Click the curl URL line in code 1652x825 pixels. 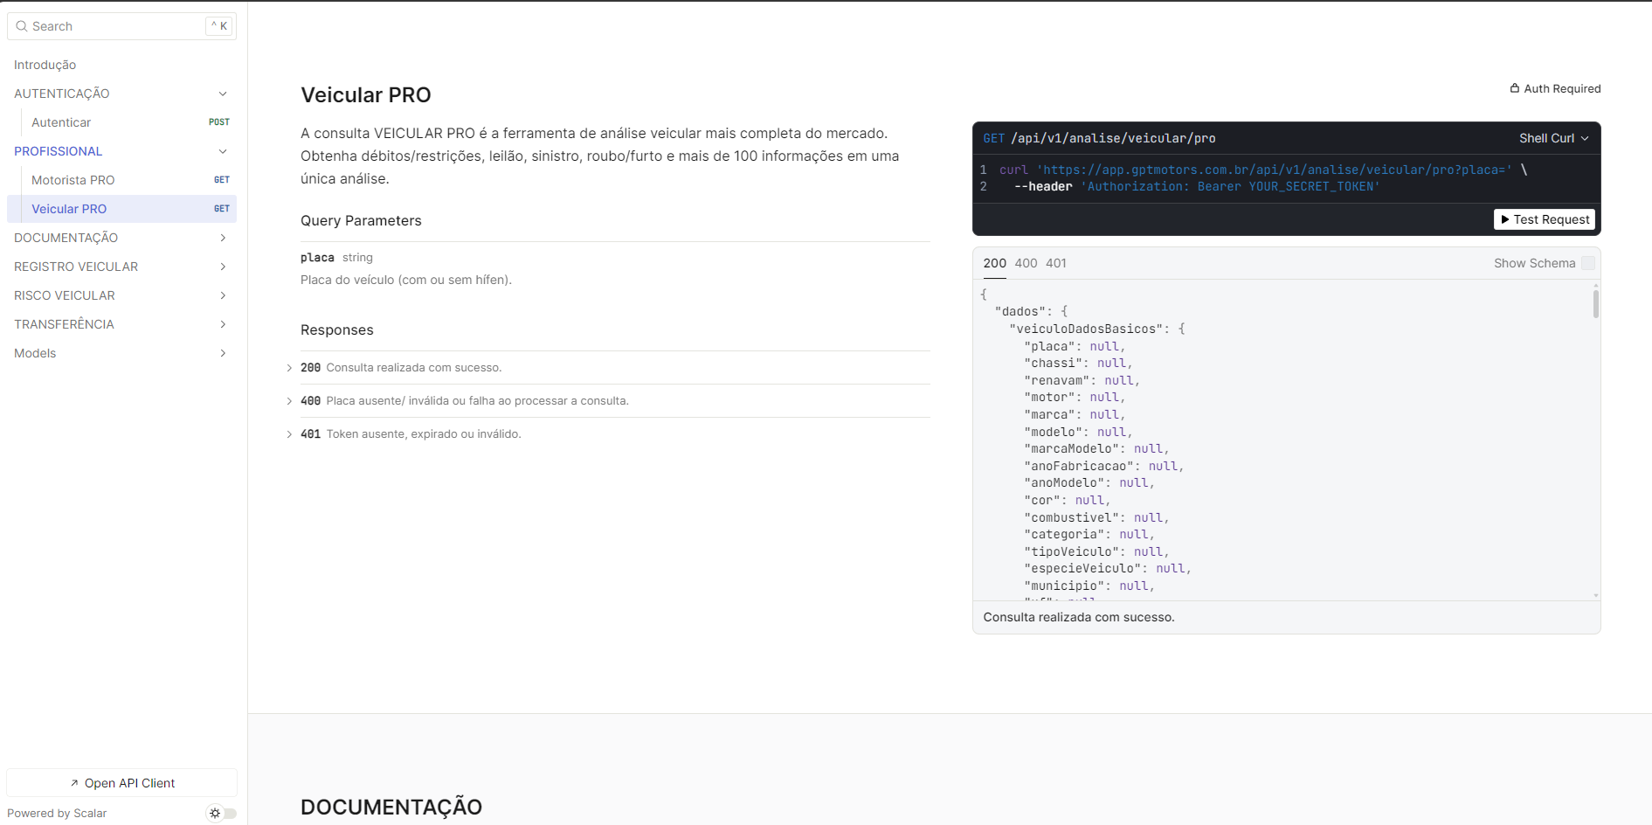point(1263,170)
